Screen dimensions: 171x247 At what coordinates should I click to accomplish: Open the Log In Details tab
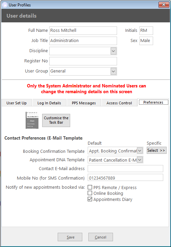click(x=49, y=103)
